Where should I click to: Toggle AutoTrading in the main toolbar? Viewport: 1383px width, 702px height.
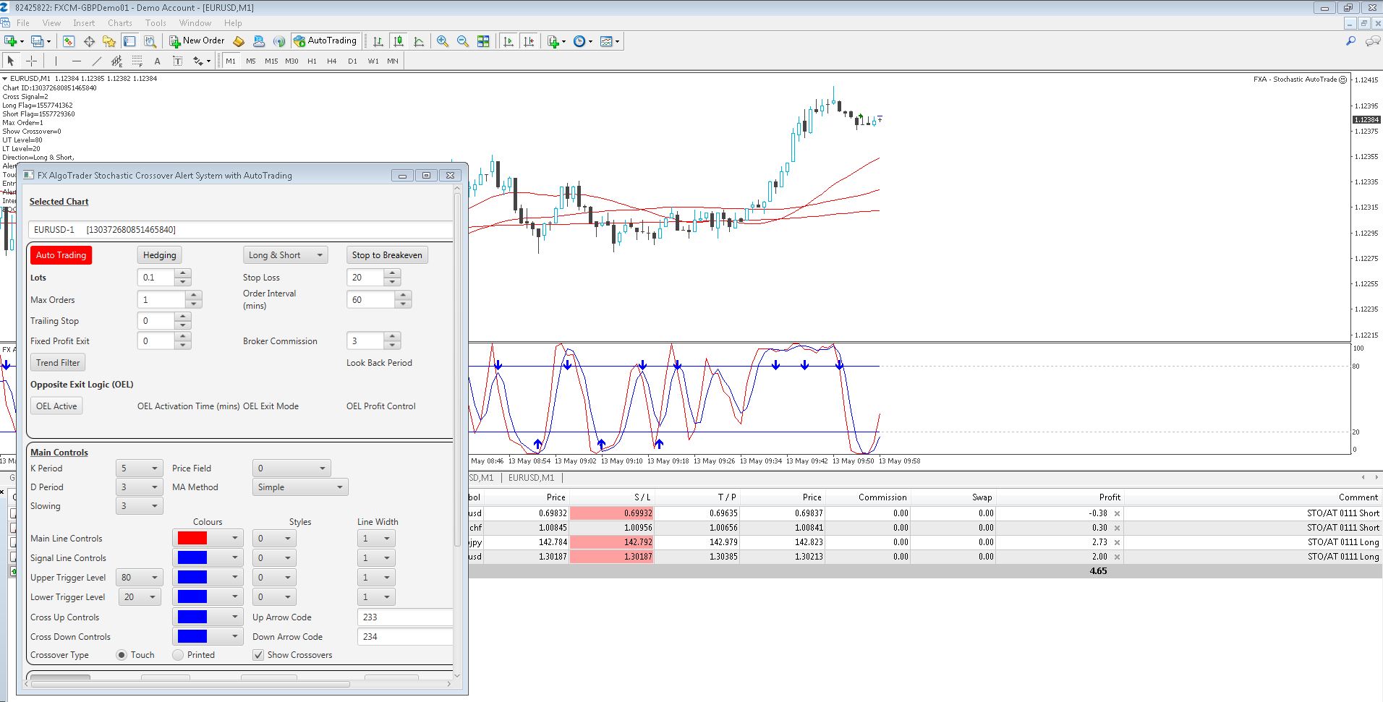tap(325, 41)
